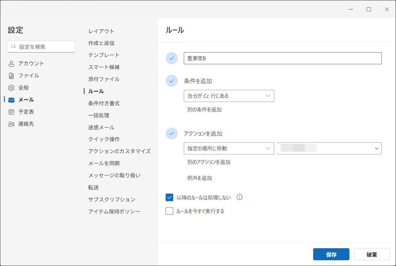396x266 pixels.
Task: Click the Account person icon
Action: pyautogui.click(x=11, y=64)
